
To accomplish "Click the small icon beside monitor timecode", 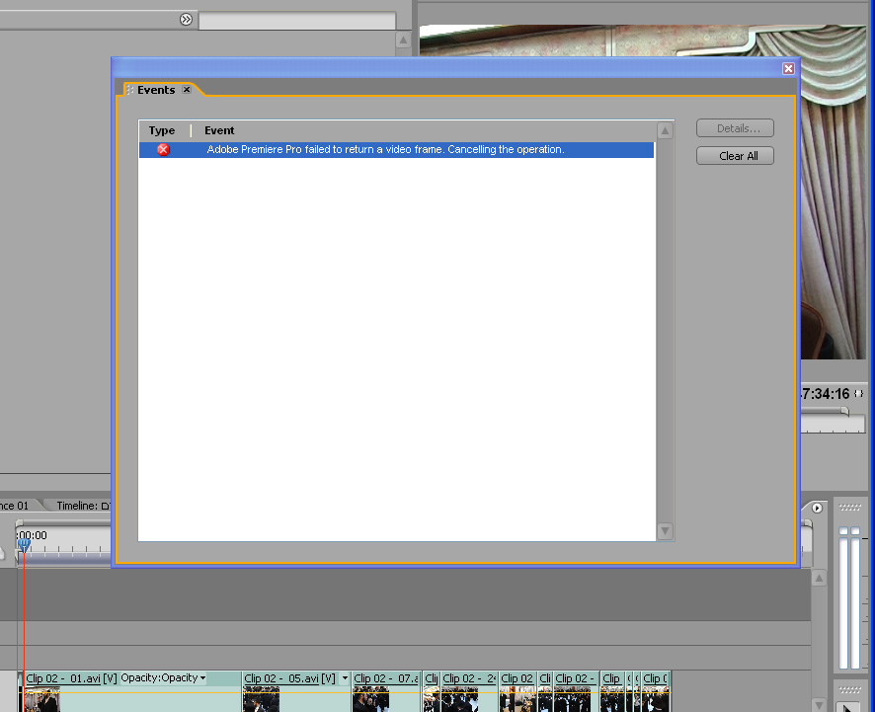I will pos(859,394).
